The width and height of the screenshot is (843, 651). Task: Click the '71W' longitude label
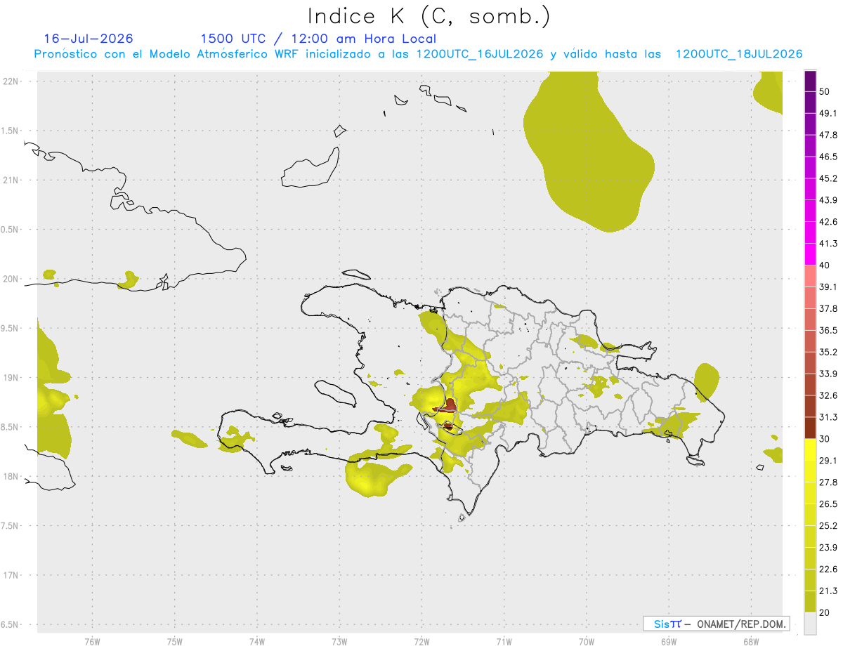(x=504, y=641)
